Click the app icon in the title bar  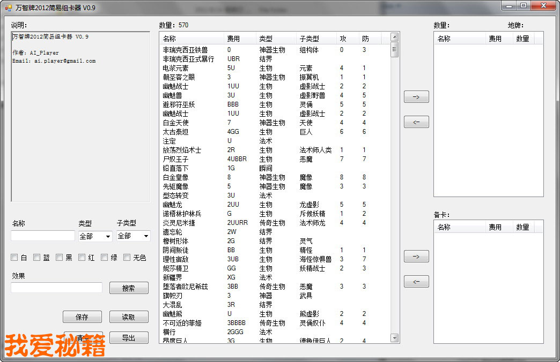pyautogui.click(x=8, y=7)
